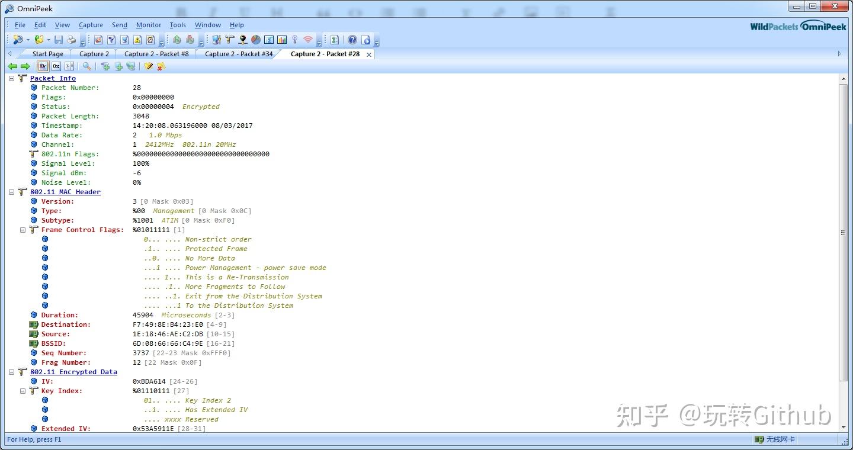The width and height of the screenshot is (853, 450).
Task: Click the edit note pencil icon
Action: (149, 66)
